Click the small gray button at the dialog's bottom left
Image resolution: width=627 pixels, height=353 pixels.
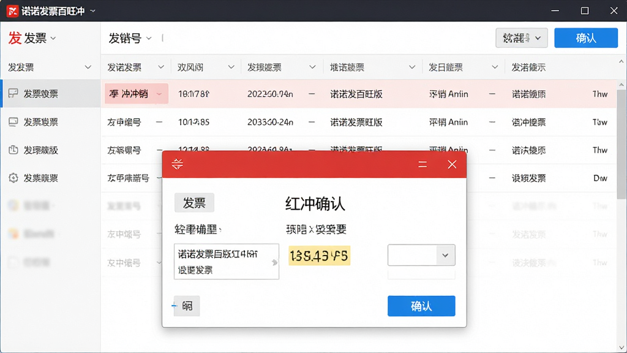(x=187, y=306)
